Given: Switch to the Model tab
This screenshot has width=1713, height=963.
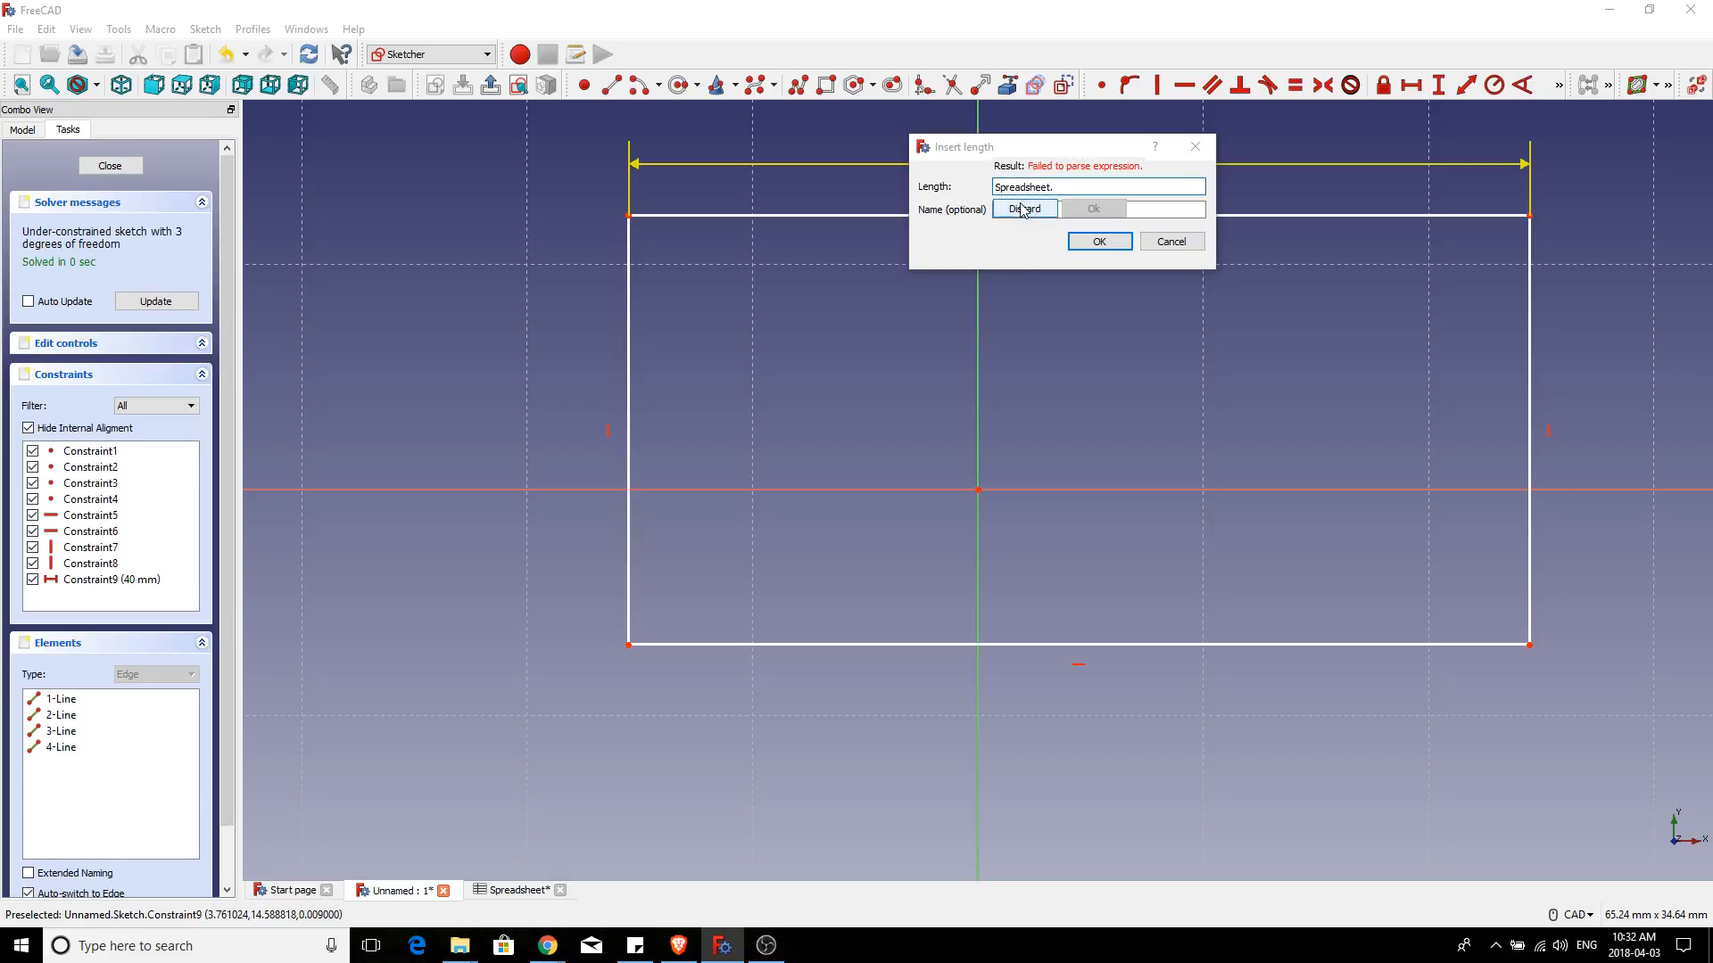Looking at the screenshot, I should pos(22,130).
